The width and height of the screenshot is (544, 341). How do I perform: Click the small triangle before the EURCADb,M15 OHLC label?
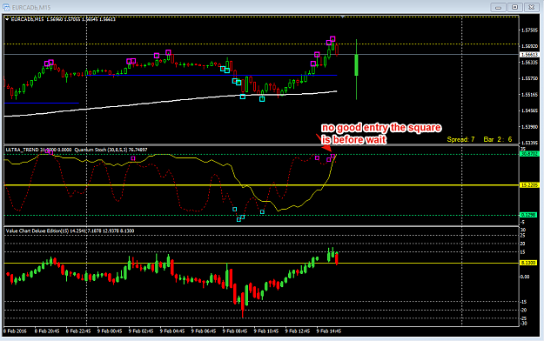(7, 19)
